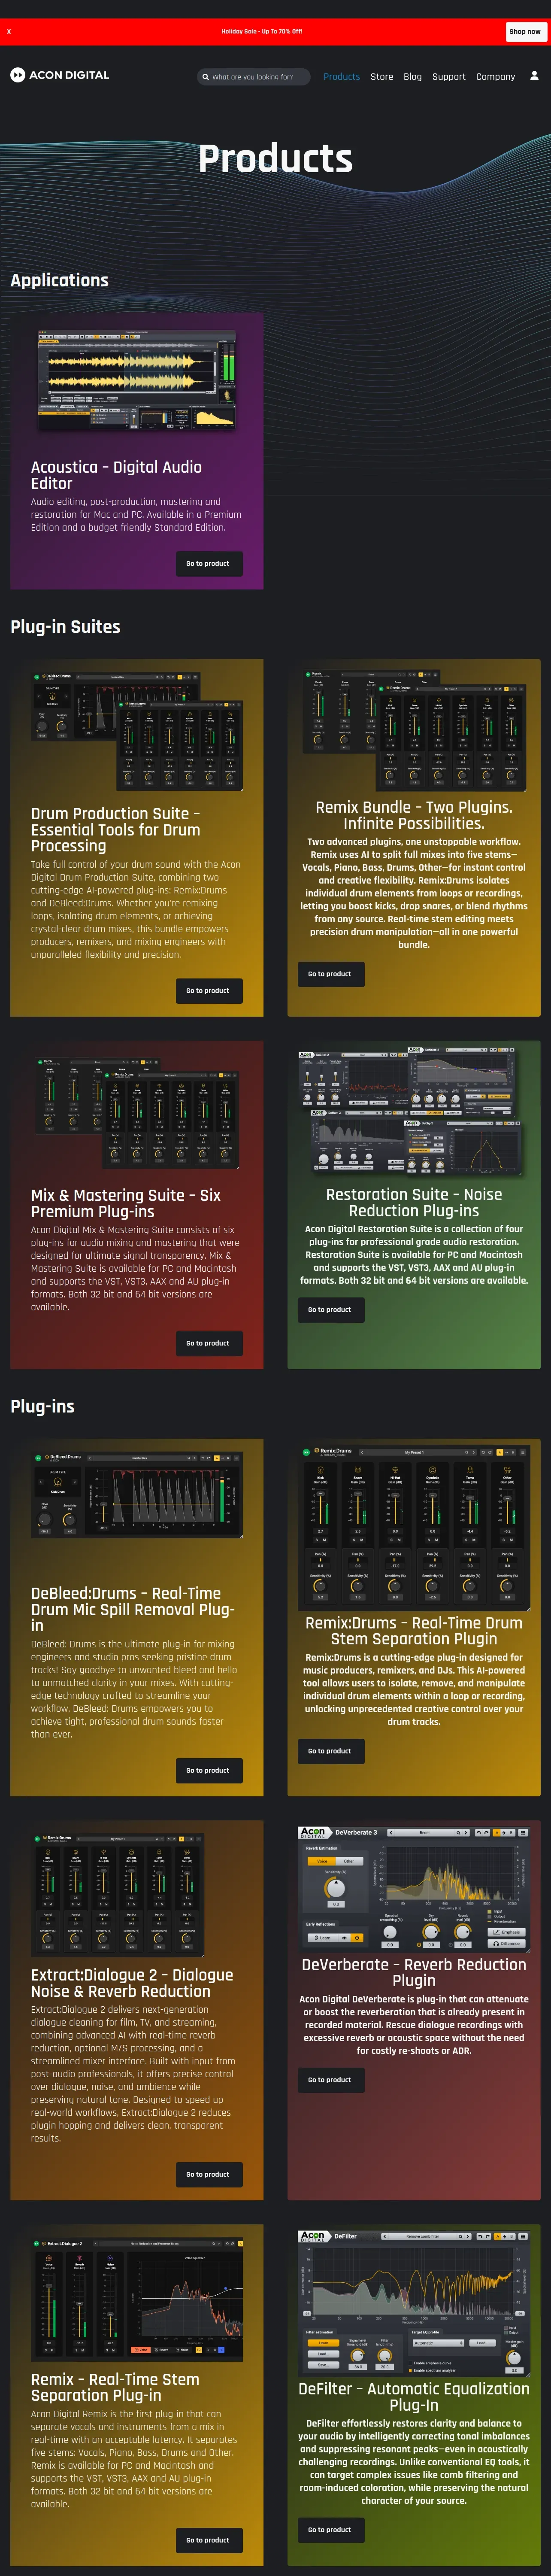This screenshot has height=2576, width=551.
Task: Click the 'Holiday Sale - Up To 70% Off!' text
Action: pyautogui.click(x=262, y=32)
